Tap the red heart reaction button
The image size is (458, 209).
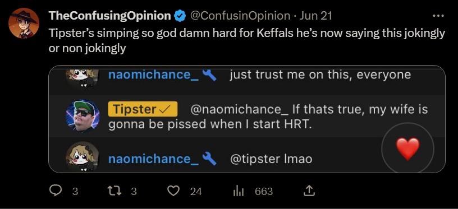(x=407, y=149)
